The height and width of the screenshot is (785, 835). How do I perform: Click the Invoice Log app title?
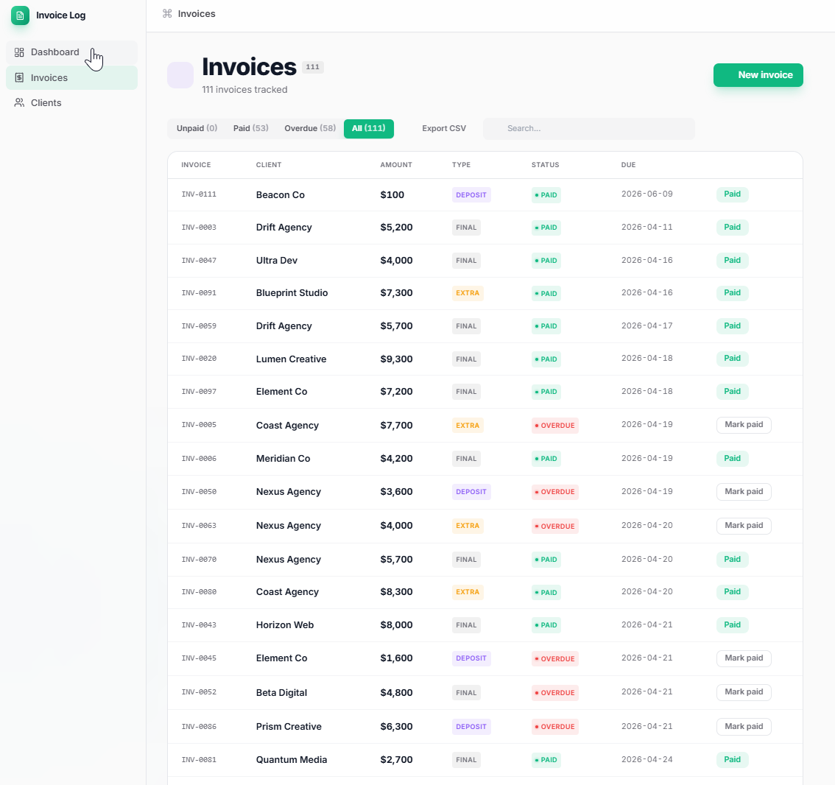click(x=60, y=15)
